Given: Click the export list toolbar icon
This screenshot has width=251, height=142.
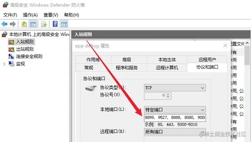Looking at the screenshot, I should tap(44, 24).
